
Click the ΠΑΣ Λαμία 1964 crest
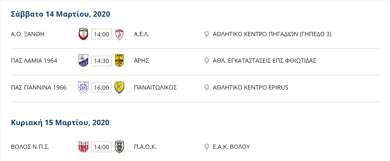[x=83, y=61]
